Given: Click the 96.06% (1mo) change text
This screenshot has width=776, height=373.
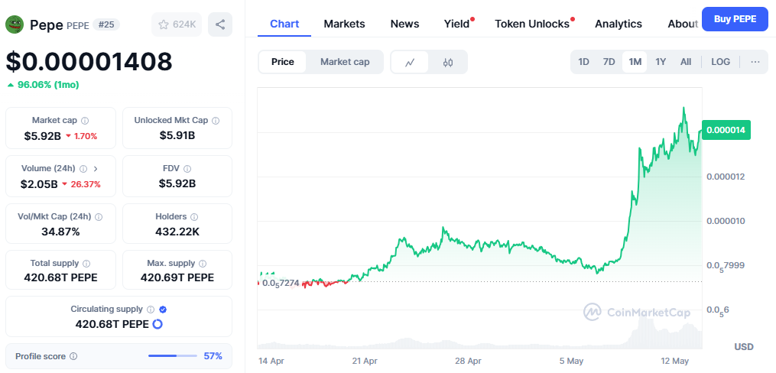Looking at the screenshot, I should click(48, 85).
